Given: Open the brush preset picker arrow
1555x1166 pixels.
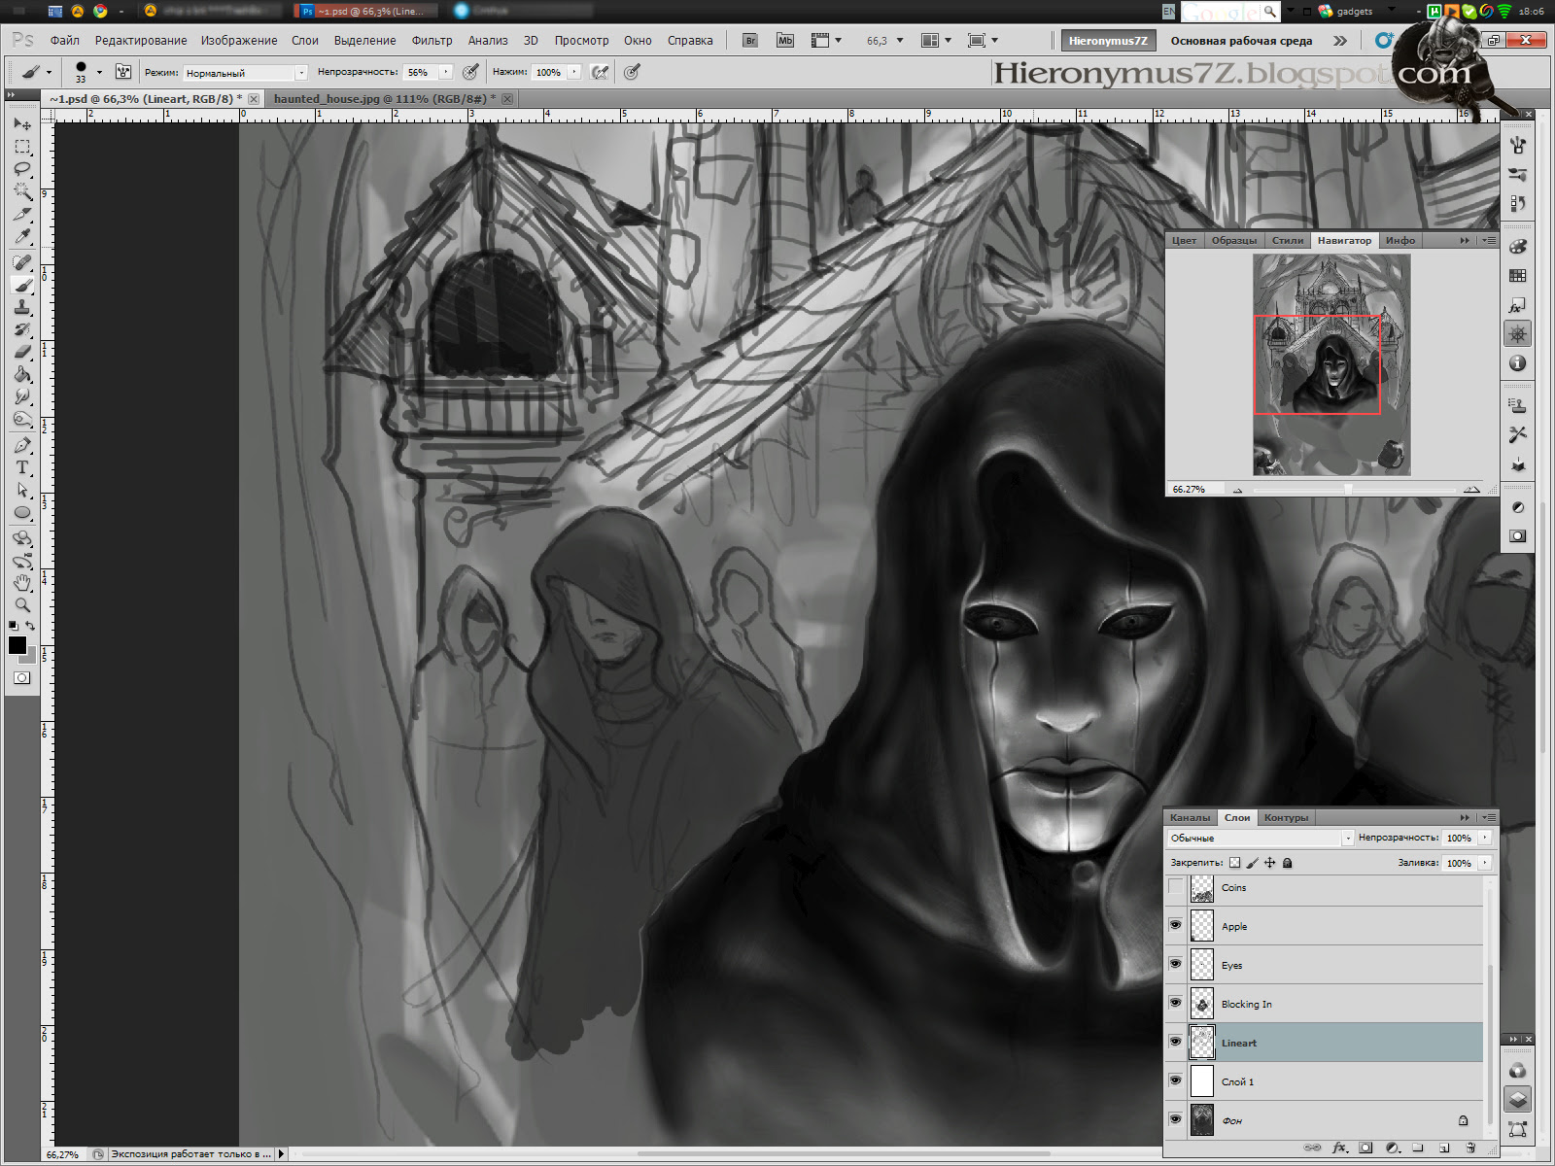Looking at the screenshot, I should 99,72.
